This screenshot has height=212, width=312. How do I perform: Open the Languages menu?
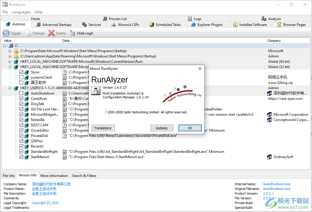click(21, 12)
